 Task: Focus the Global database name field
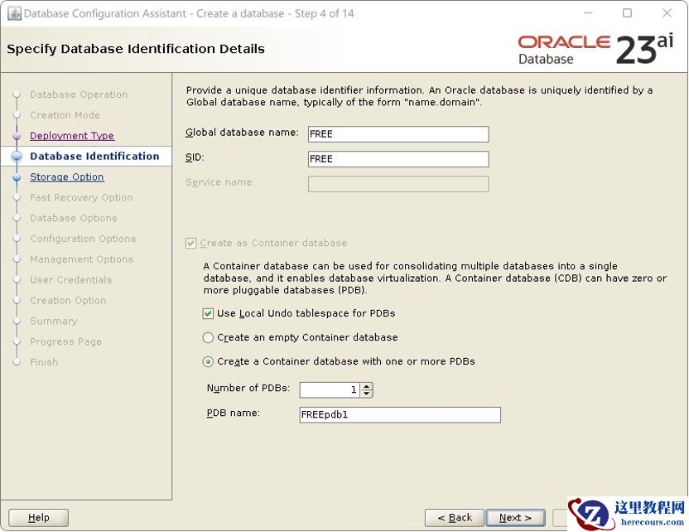(x=398, y=134)
